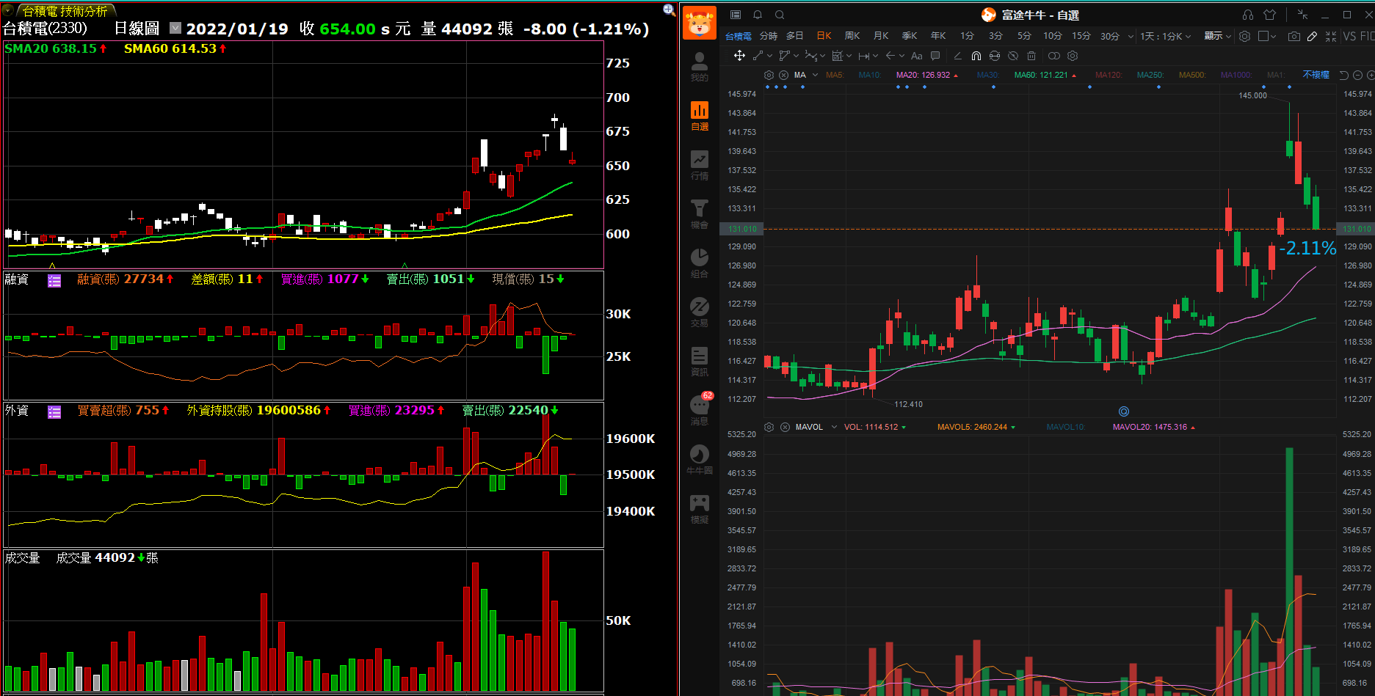Open the 牛牛圈 community sidebar icon
This screenshot has height=696, width=1375.
700,459
